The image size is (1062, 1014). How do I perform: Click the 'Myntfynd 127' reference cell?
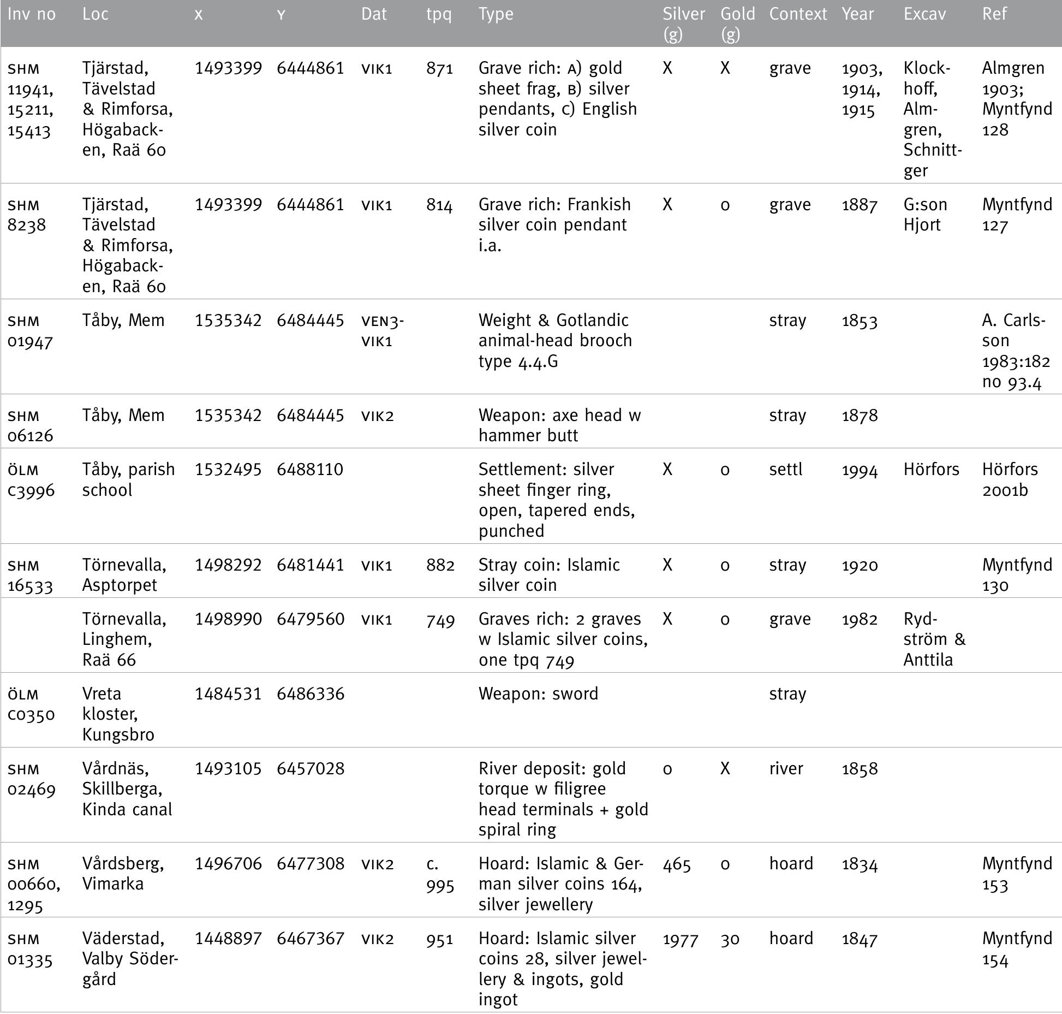point(1017,215)
